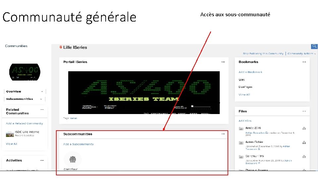Open the BluePages bookmark
This screenshot has height=179, width=318.
245,87
